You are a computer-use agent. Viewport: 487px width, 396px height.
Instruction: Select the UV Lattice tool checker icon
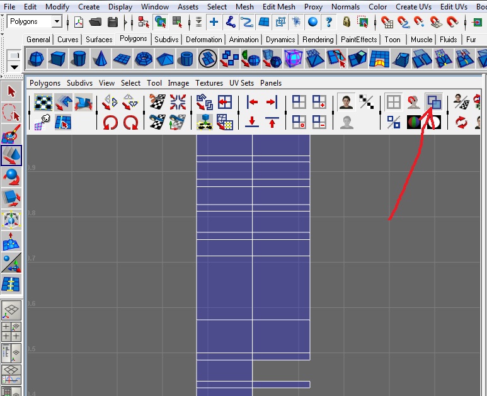click(x=43, y=103)
